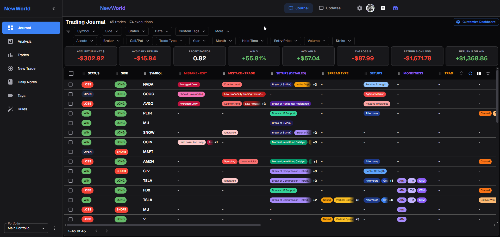The width and height of the screenshot is (500, 237).
Task: Go to the next page of trades
Action: click(x=107, y=231)
